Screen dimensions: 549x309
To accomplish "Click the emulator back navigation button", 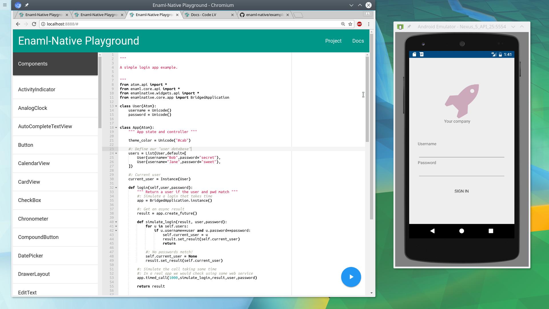I will pos(432,231).
